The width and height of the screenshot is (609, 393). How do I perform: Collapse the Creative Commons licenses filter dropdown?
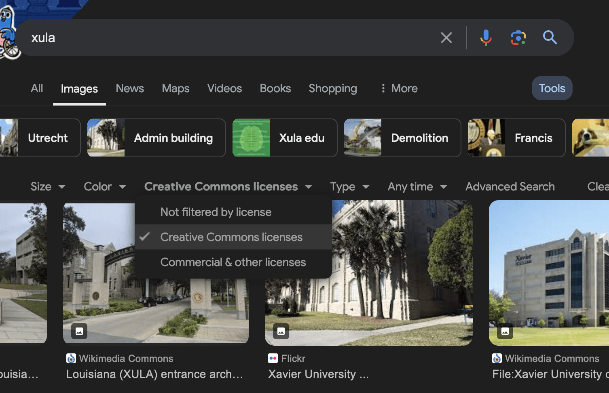tap(228, 186)
